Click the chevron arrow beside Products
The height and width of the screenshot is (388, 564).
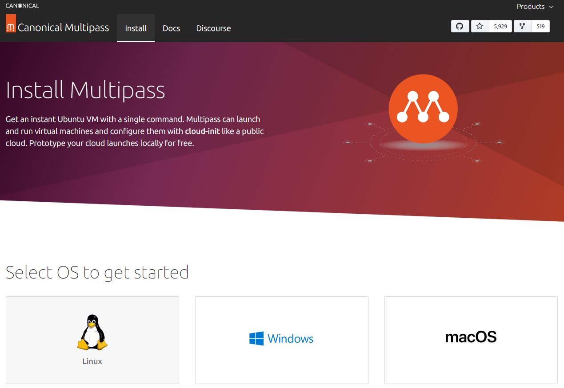click(x=551, y=7)
